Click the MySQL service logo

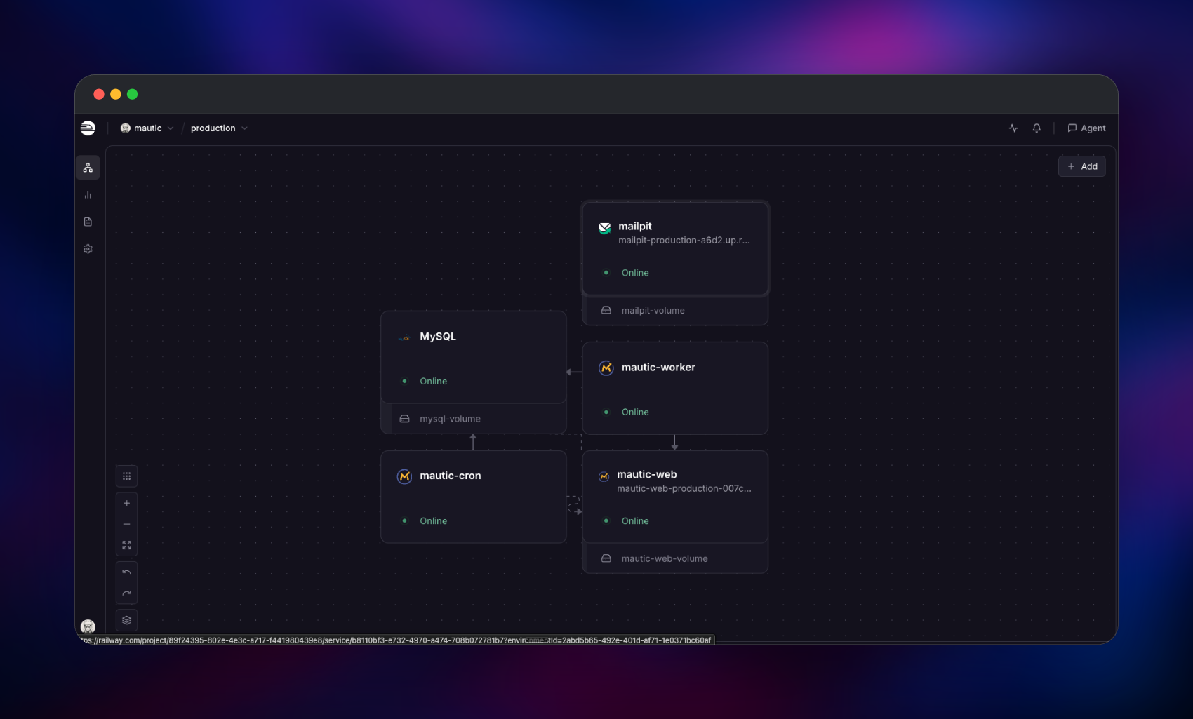click(x=404, y=338)
